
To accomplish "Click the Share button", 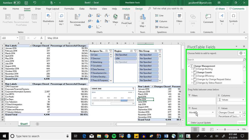I will pos(220,9).
